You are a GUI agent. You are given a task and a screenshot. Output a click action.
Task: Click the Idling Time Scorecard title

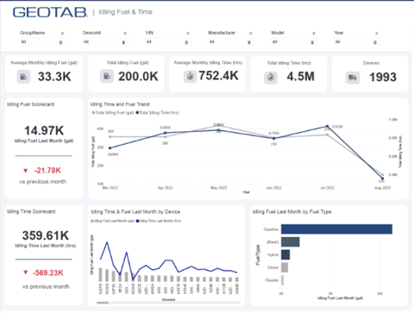[31, 211]
